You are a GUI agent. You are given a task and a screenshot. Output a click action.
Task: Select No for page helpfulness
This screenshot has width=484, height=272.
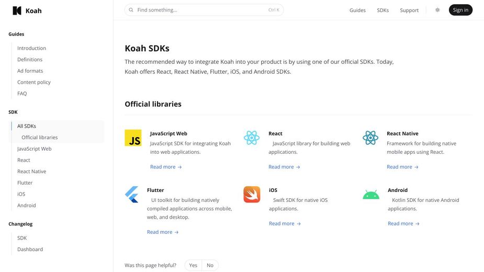(210, 265)
